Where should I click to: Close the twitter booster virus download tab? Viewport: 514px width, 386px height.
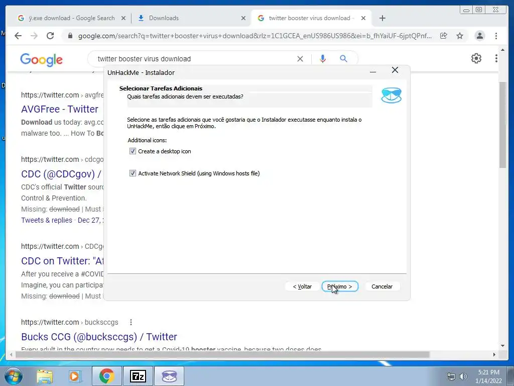coord(363,19)
